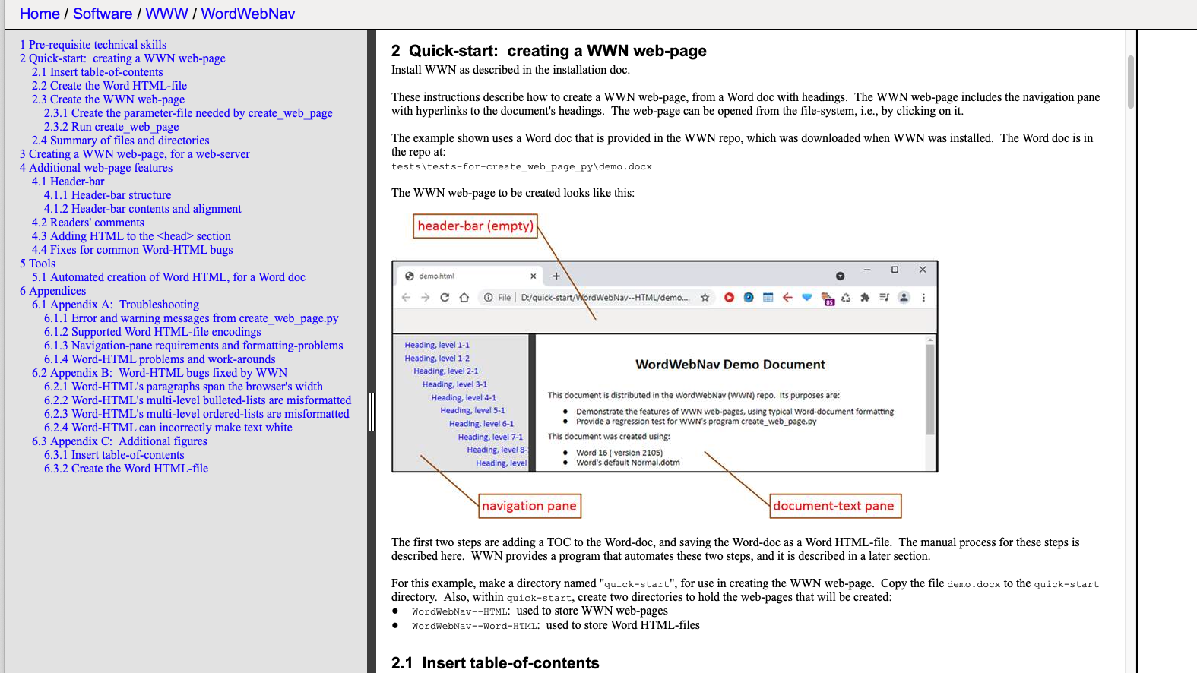
Task: Go to 4.1.1 Header-bar structure
Action: tap(107, 195)
